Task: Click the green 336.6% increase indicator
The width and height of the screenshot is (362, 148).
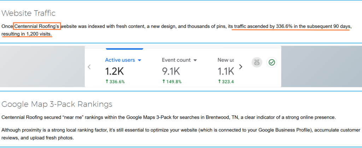Action: coord(115,82)
